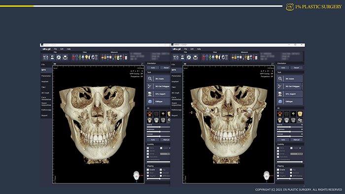Screen dimensions: 345x194
Task: Open TMJ tab in left window sidebar
Action: [x=46, y=87]
